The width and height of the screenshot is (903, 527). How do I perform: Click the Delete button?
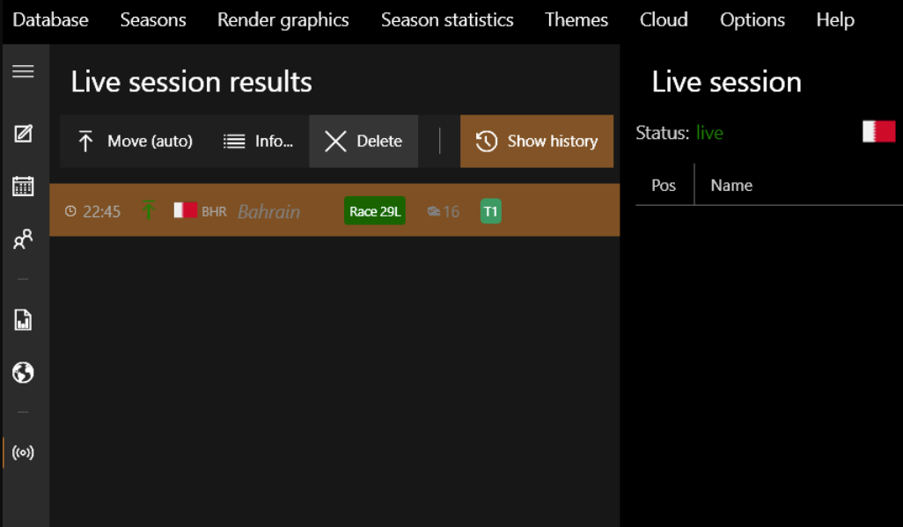point(363,141)
